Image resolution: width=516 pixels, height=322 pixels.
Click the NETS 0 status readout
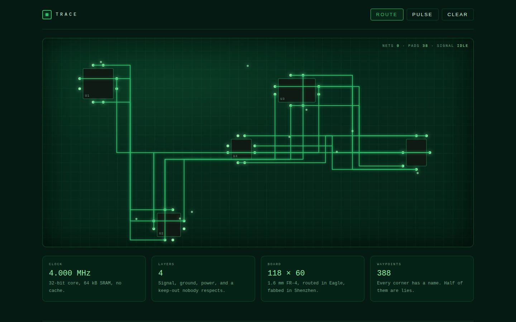(391, 46)
